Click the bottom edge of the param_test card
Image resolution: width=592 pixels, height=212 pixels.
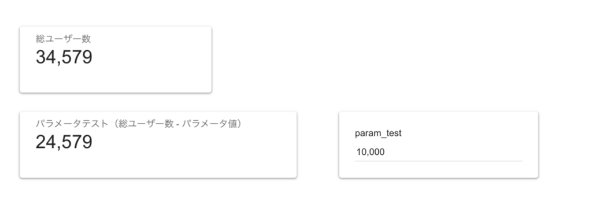(x=439, y=178)
